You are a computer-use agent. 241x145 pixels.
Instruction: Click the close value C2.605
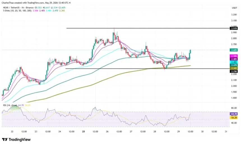[62, 8]
